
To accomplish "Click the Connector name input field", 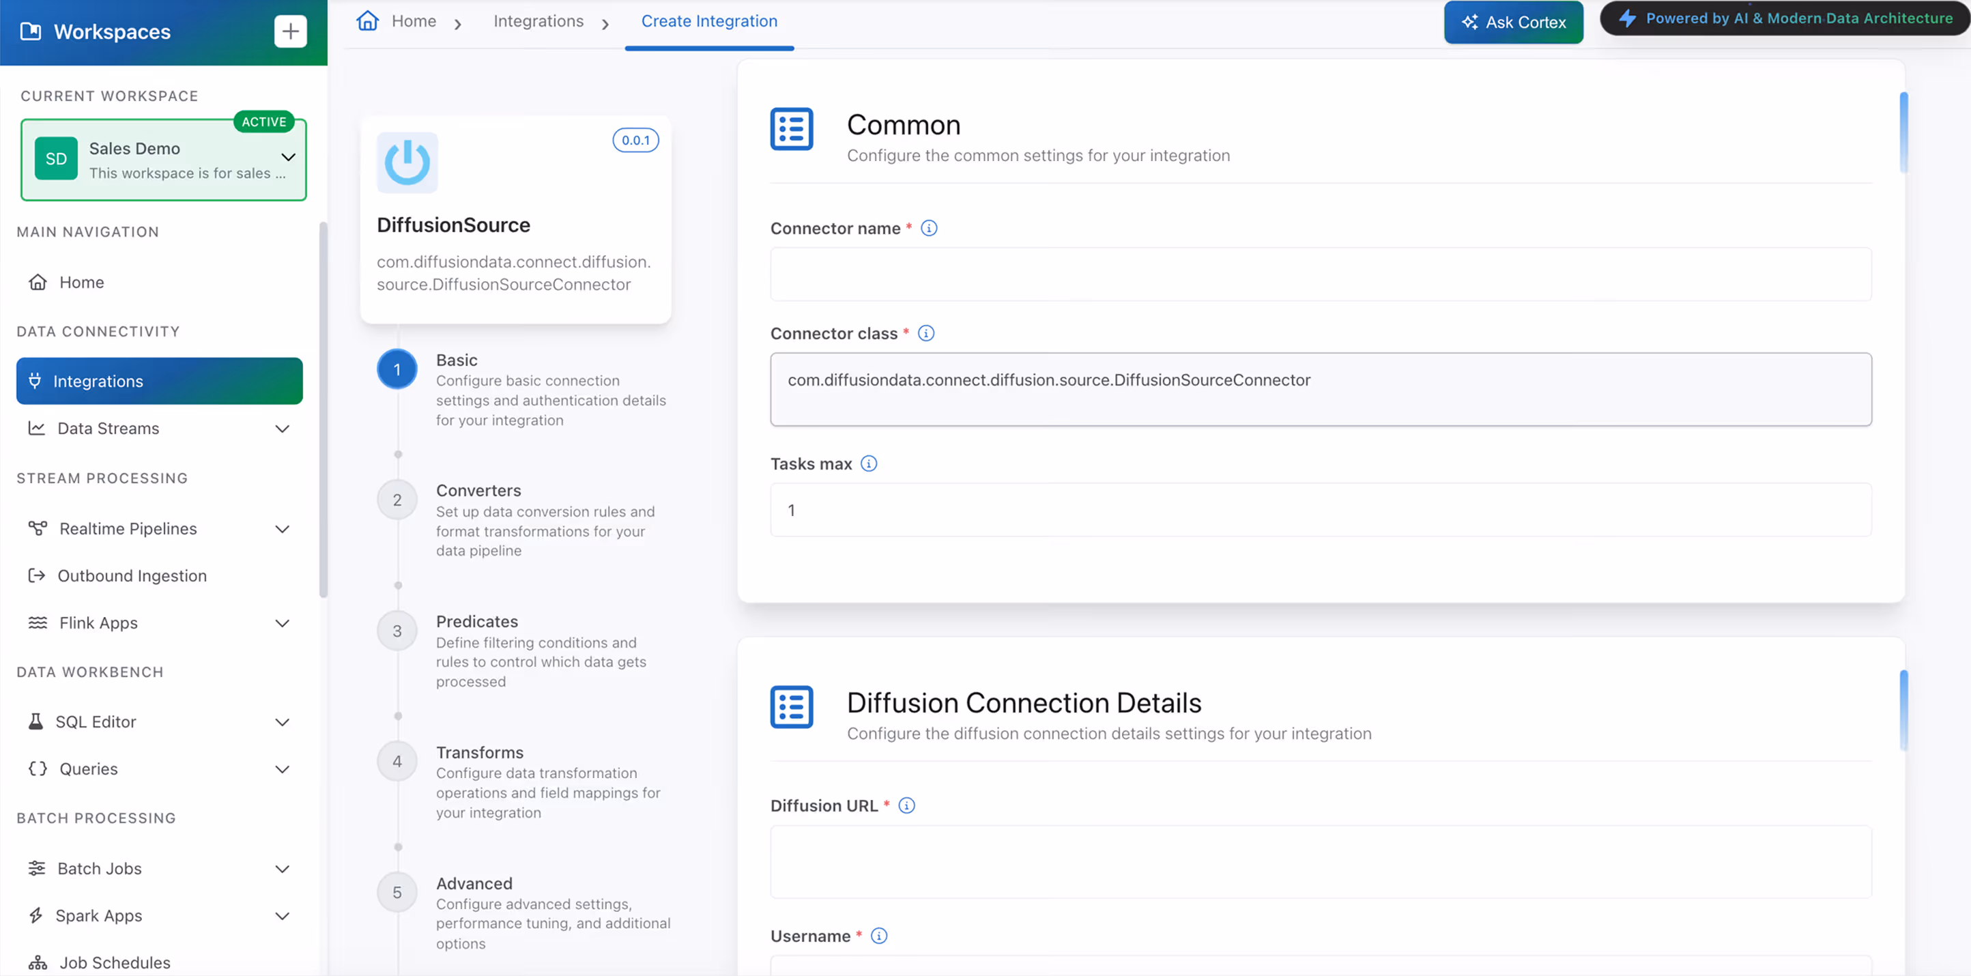I will click(1321, 274).
